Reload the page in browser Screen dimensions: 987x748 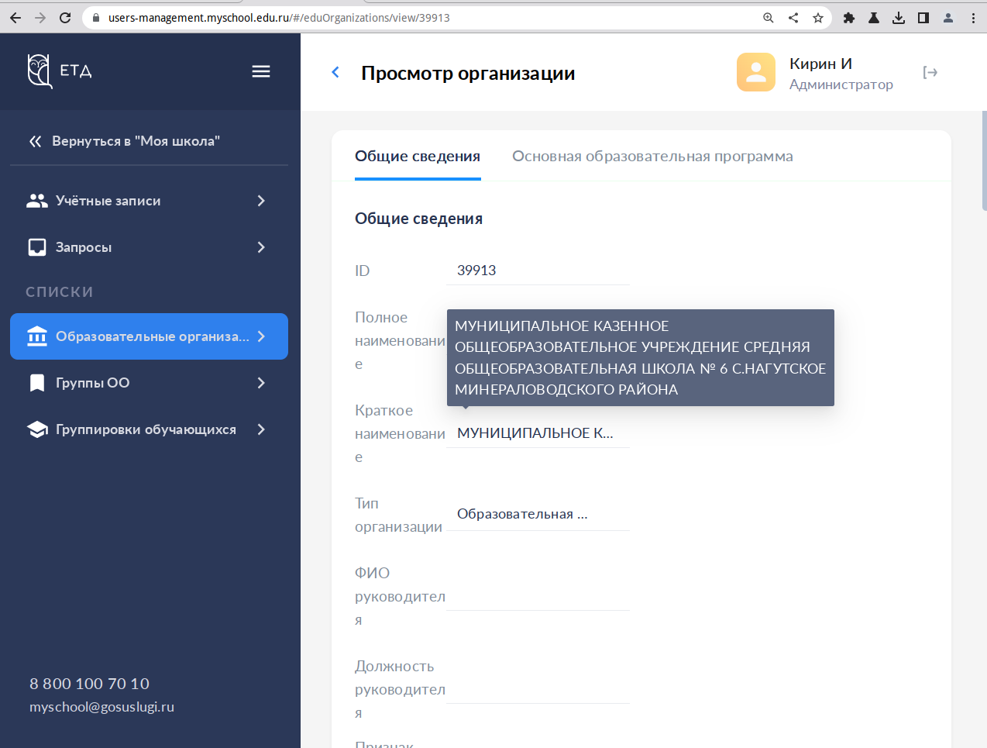pos(65,18)
